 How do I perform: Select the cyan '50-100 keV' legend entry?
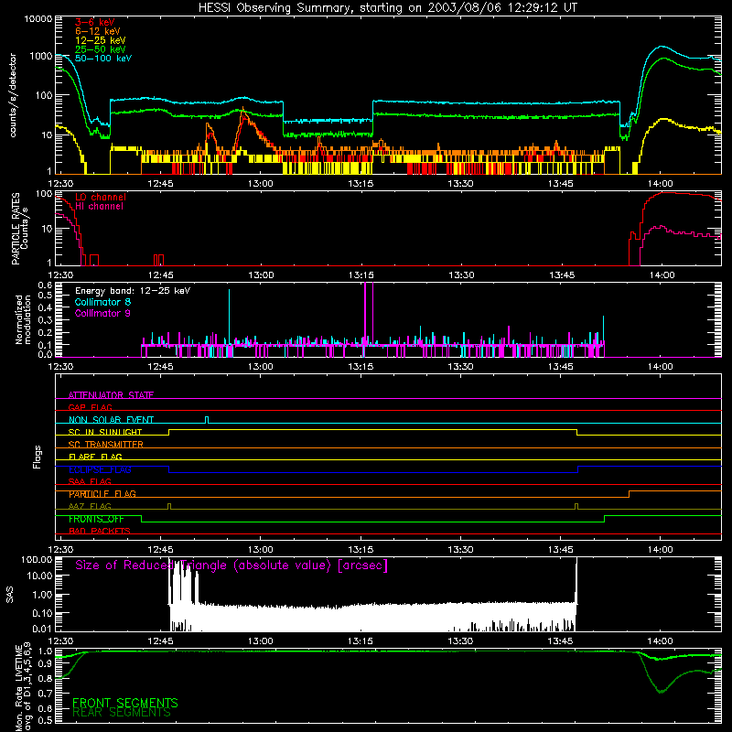pyautogui.click(x=102, y=58)
